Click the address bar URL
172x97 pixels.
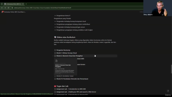[42, 8]
